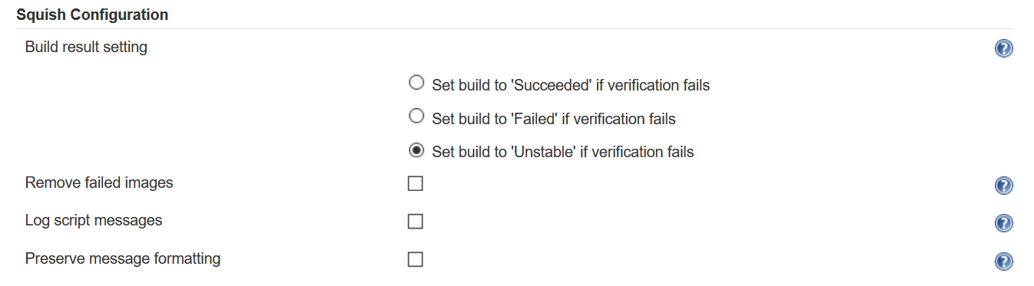Tick the Log script messages checkbox
1034x286 pixels.
coord(416,222)
